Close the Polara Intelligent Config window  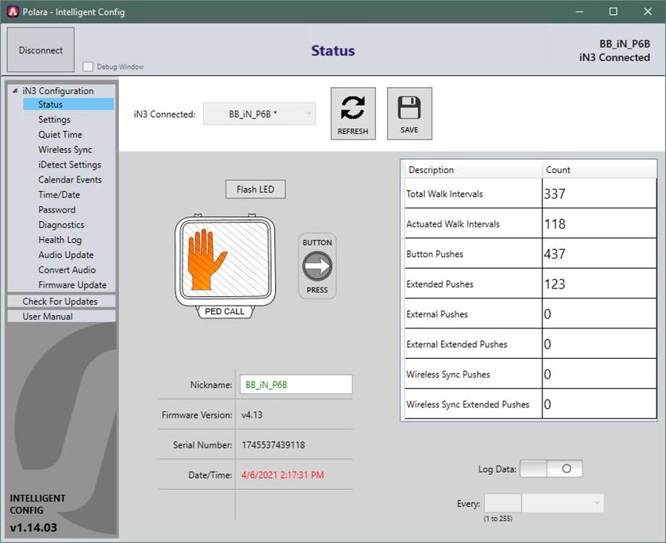648,12
